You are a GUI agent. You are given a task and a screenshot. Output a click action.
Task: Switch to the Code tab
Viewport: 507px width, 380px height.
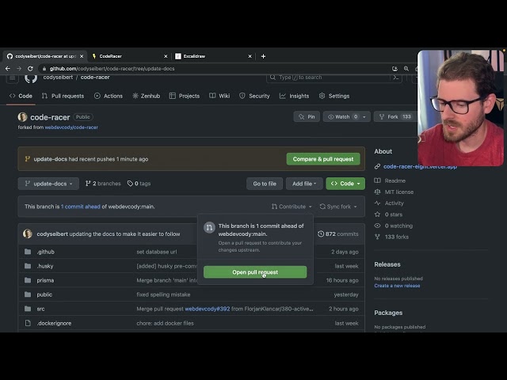pyautogui.click(x=21, y=96)
